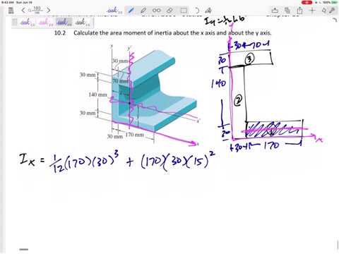
Task: Select the highlighter pencil tool
Action: [x=143, y=11]
